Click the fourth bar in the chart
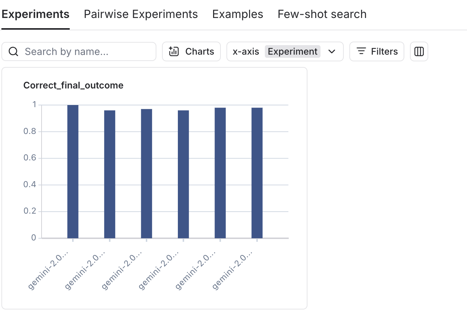The width and height of the screenshot is (467, 313). 183,174
